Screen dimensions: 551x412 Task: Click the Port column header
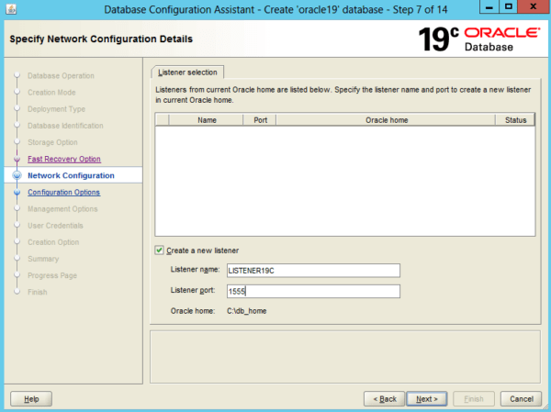click(x=261, y=120)
